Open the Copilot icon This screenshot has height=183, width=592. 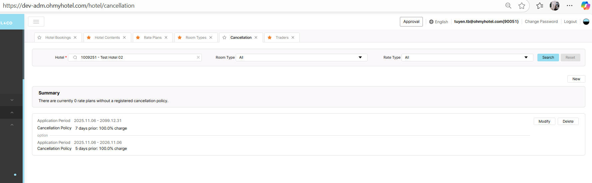pyautogui.click(x=585, y=6)
